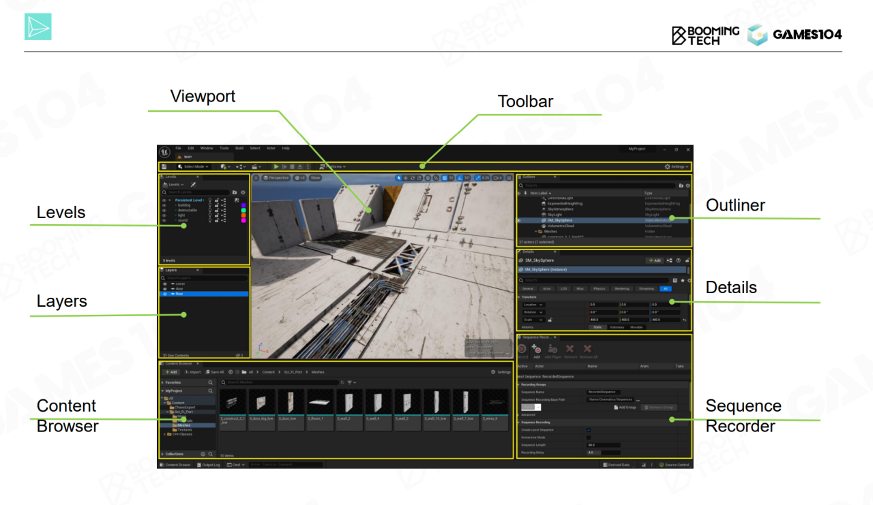This screenshot has height=505, width=873.
Task: Enable the Immersive Mode checkbox
Action: [x=589, y=437]
